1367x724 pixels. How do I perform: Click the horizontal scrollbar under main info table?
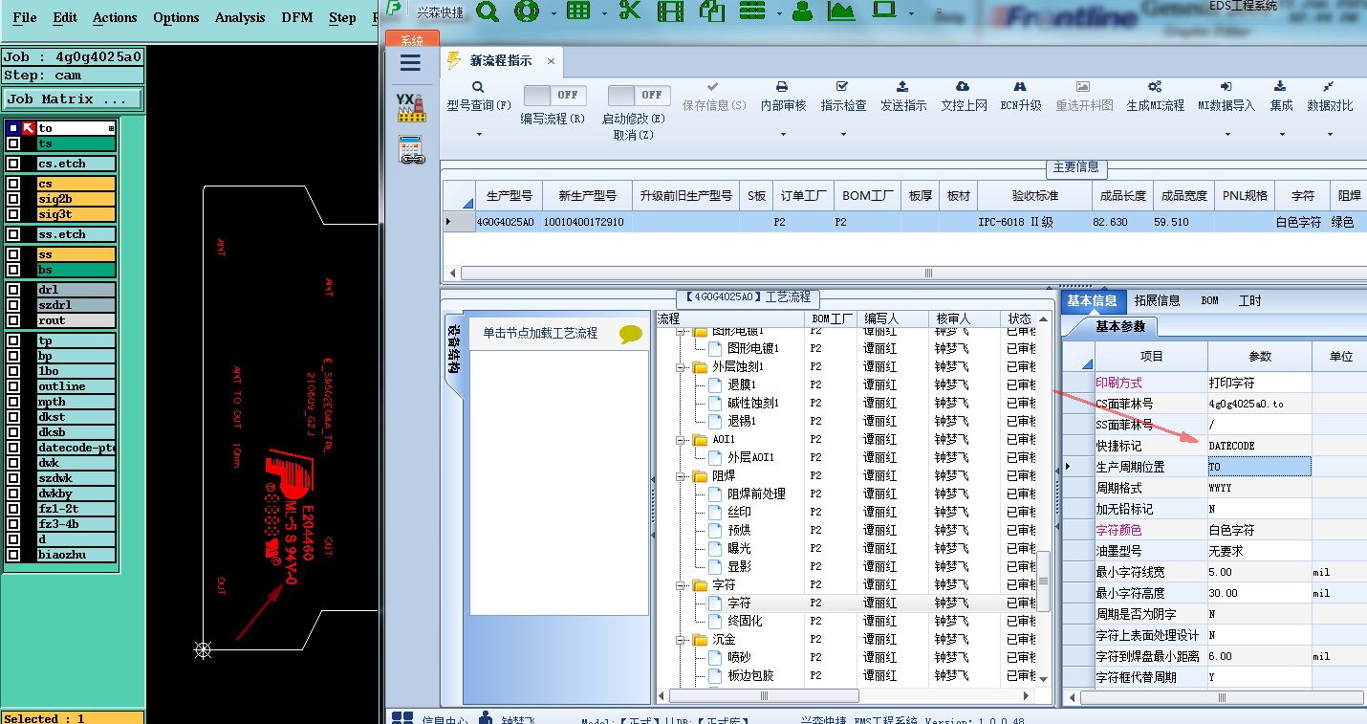pyautogui.click(x=927, y=273)
